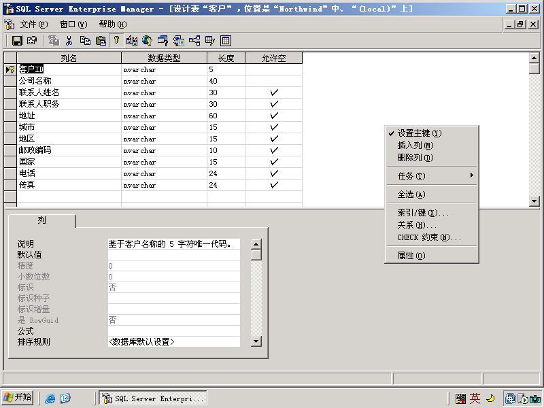544x408 pixels.
Task: Choose 关系 in context menu
Action: (432, 225)
